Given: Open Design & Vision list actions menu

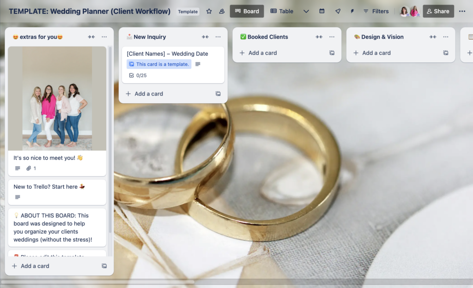Looking at the screenshot, I should (x=446, y=37).
